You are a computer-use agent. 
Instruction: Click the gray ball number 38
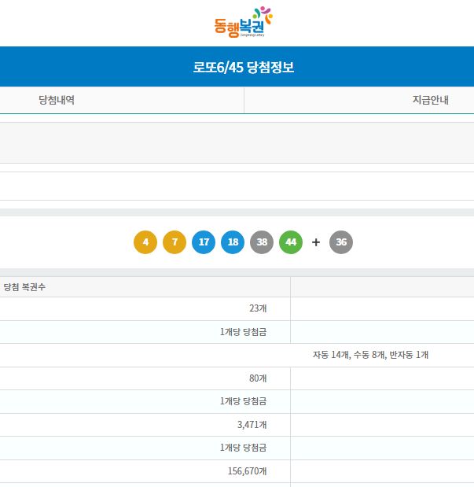click(x=262, y=242)
